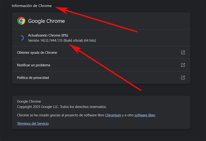Screen dimensions: 206x141
Task: Open external link icon for Obtener ayuda de Chrome
Action: [183, 53]
